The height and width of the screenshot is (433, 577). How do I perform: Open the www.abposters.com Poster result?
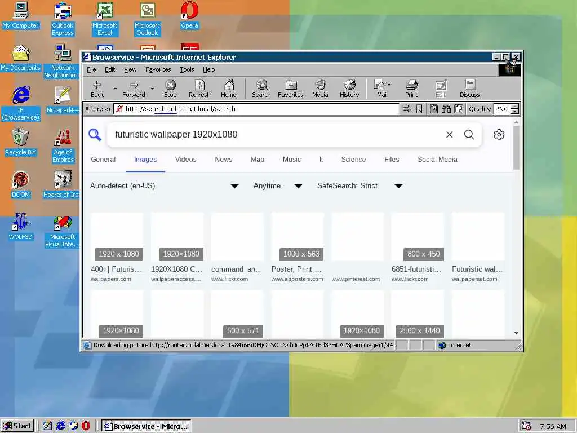(x=298, y=248)
